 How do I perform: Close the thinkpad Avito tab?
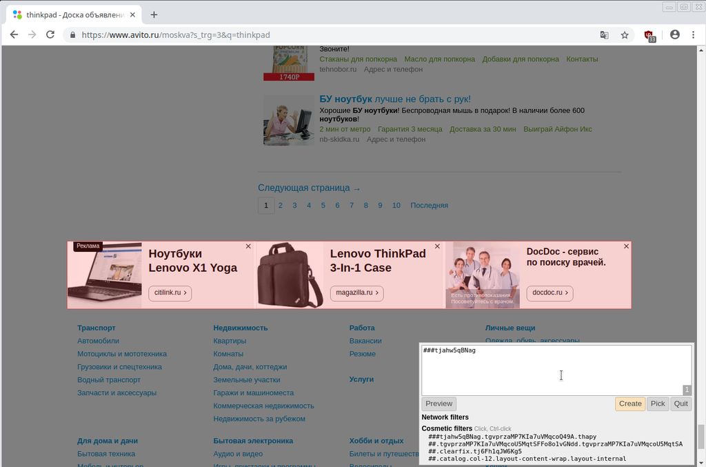[132, 15]
